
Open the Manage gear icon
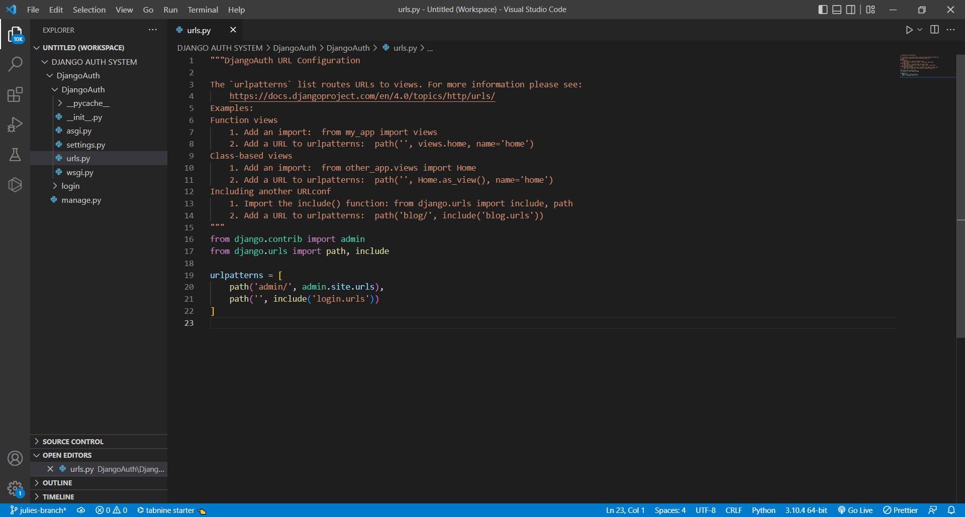coord(15,488)
